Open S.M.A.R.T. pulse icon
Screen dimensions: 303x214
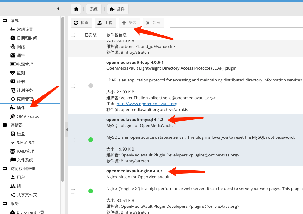[12, 142]
